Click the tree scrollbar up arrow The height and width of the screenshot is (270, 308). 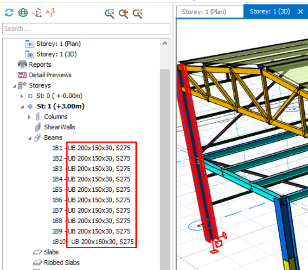point(165,43)
